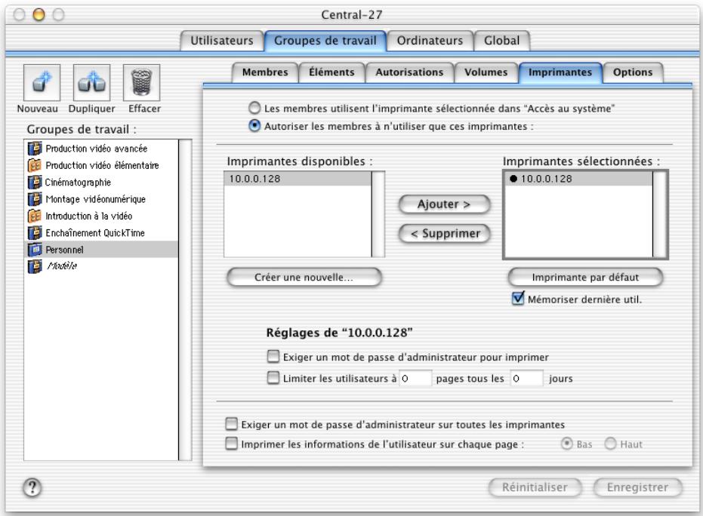
Task: Select 10.0.0.128 in selected printers
Action: (x=578, y=179)
